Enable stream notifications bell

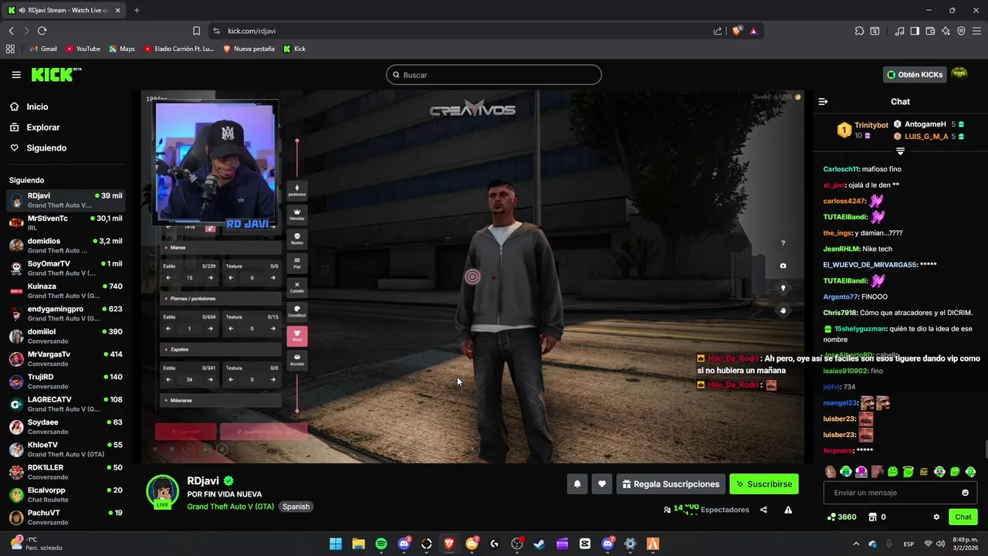(577, 484)
